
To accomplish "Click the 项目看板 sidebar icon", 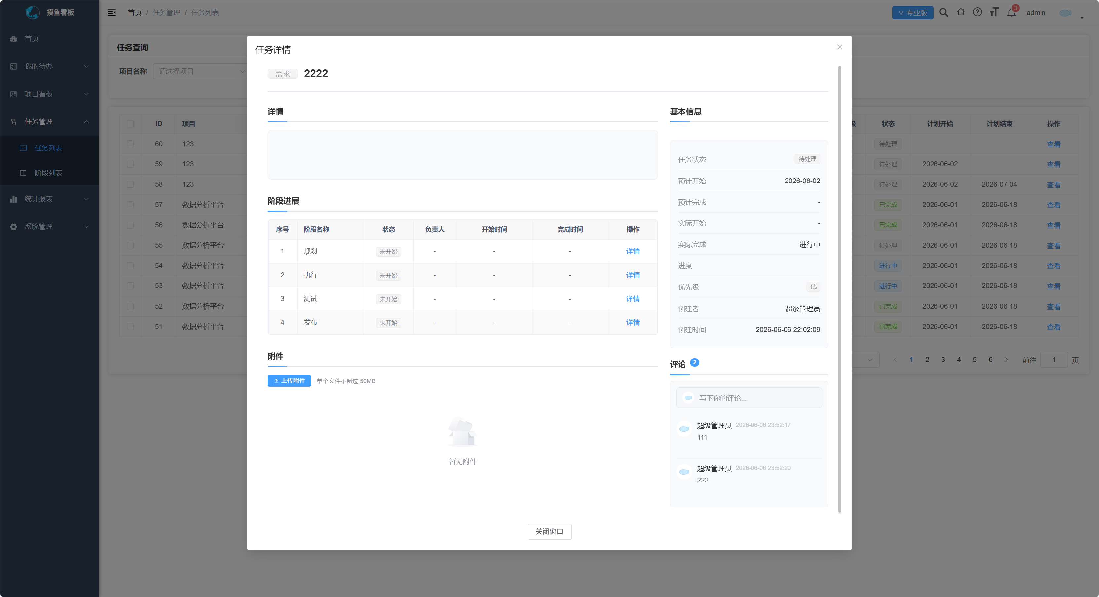I will [x=13, y=94].
